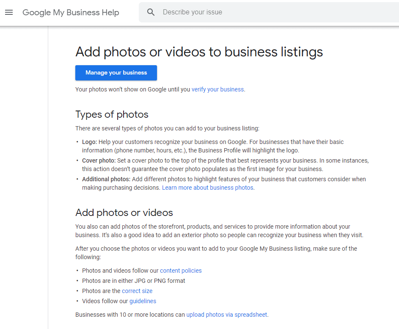Open the hamburger main menu
This screenshot has width=399, height=329.
point(9,12)
